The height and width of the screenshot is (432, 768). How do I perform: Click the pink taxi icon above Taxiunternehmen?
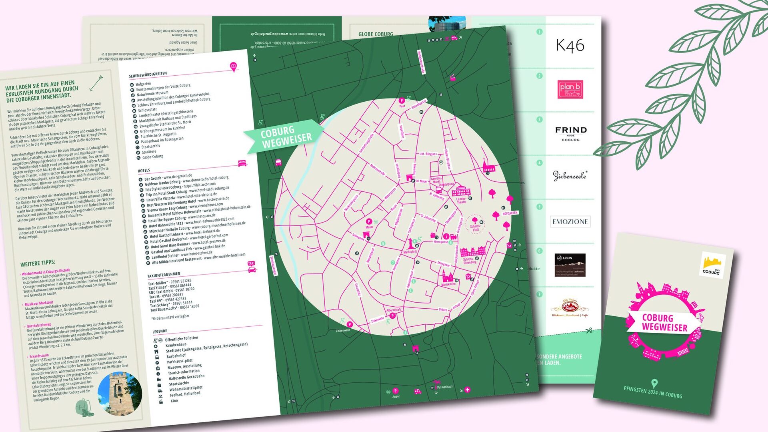pos(252,267)
